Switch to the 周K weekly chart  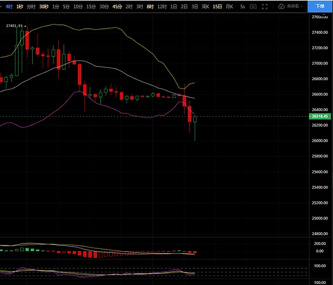[205, 6]
